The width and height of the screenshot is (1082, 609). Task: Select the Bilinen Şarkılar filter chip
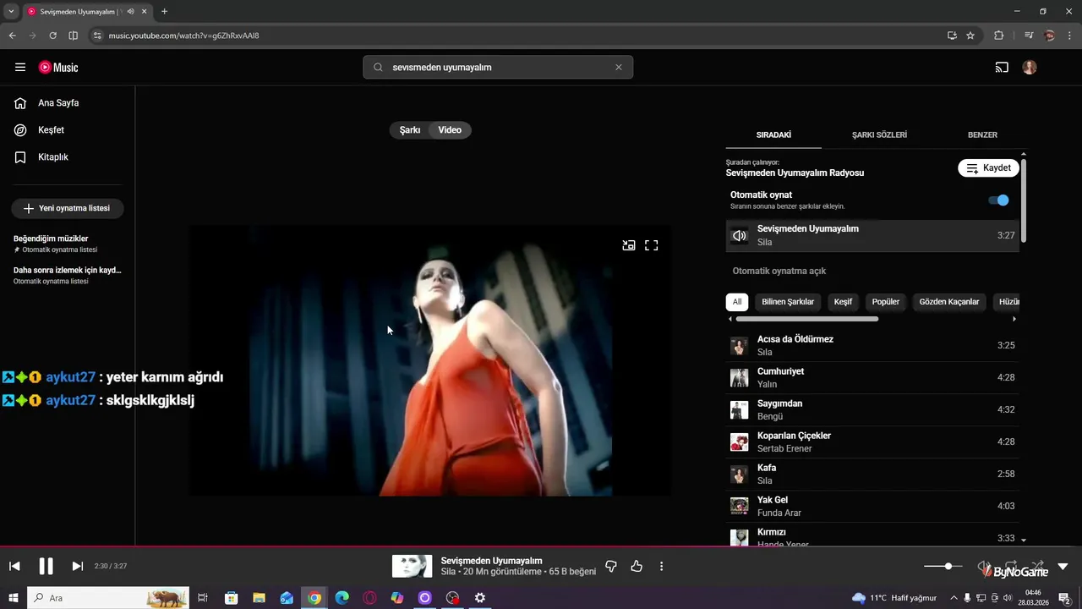(x=788, y=302)
